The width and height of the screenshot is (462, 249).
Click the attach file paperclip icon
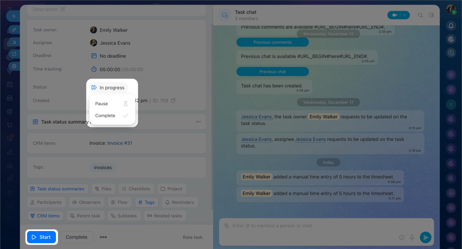(x=227, y=226)
